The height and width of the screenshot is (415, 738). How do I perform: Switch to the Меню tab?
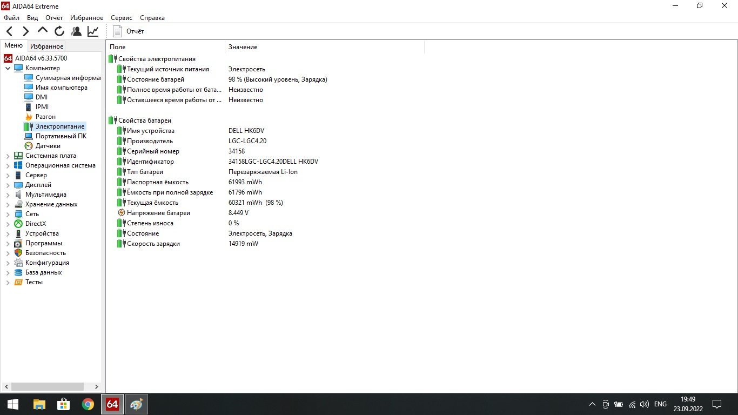[x=14, y=46]
